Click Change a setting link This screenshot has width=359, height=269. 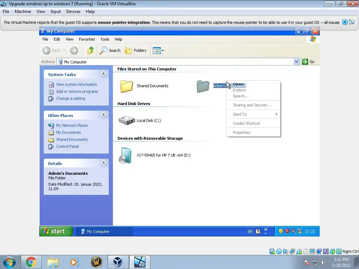click(70, 98)
